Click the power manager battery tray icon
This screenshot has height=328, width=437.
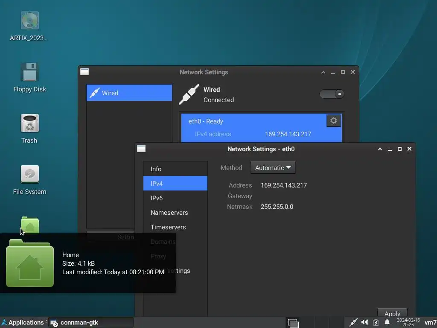click(376, 322)
